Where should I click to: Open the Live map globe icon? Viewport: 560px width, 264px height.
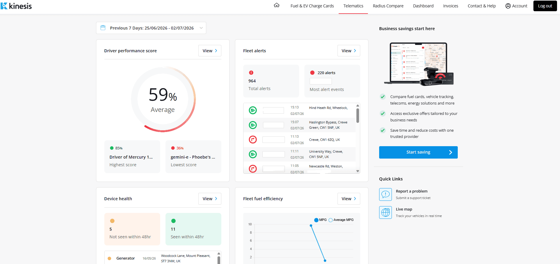coord(385,212)
